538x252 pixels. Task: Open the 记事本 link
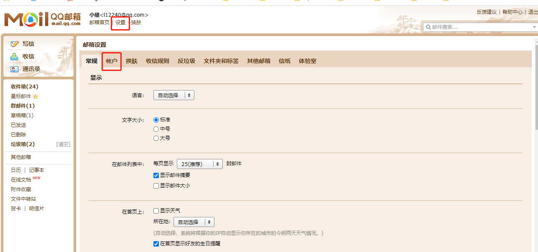click(36, 170)
